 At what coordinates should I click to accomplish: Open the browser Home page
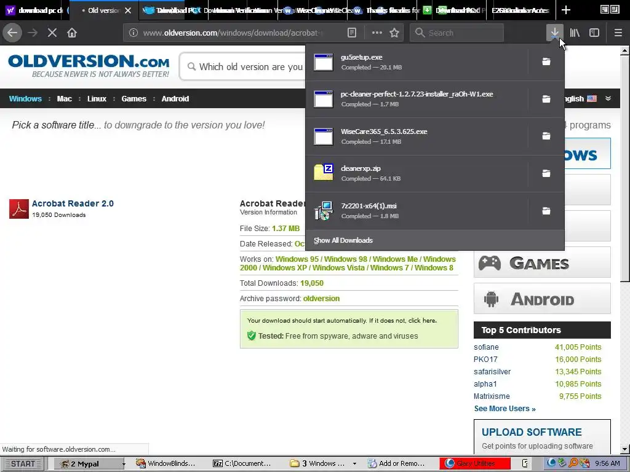click(72, 33)
